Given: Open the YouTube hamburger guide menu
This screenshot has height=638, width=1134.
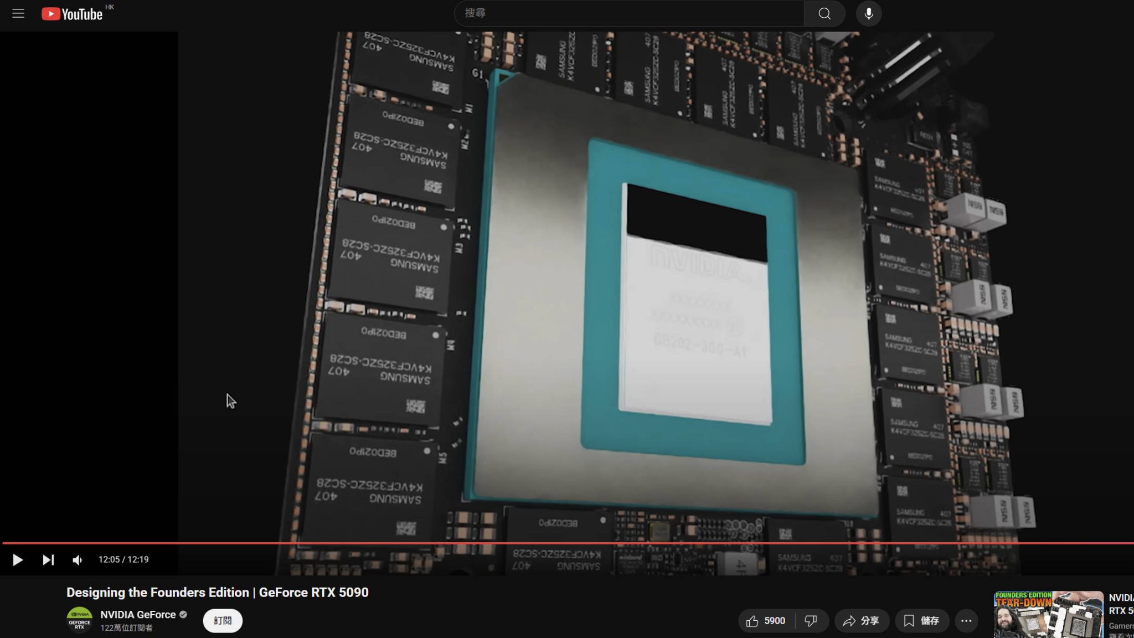Looking at the screenshot, I should pyautogui.click(x=18, y=14).
